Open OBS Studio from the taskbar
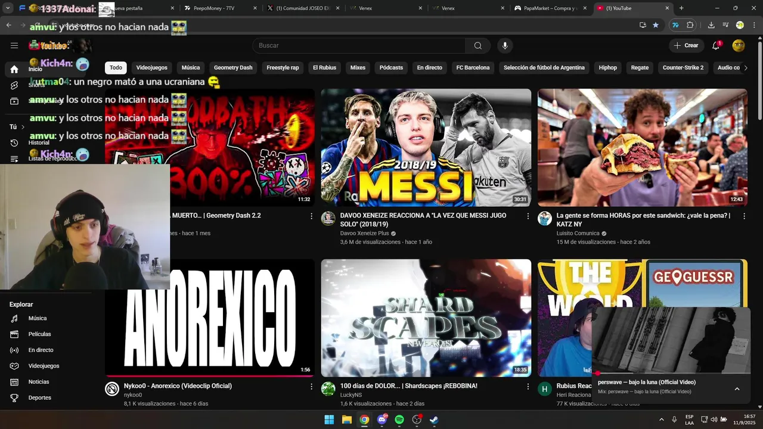The width and height of the screenshot is (763, 429). [417, 419]
